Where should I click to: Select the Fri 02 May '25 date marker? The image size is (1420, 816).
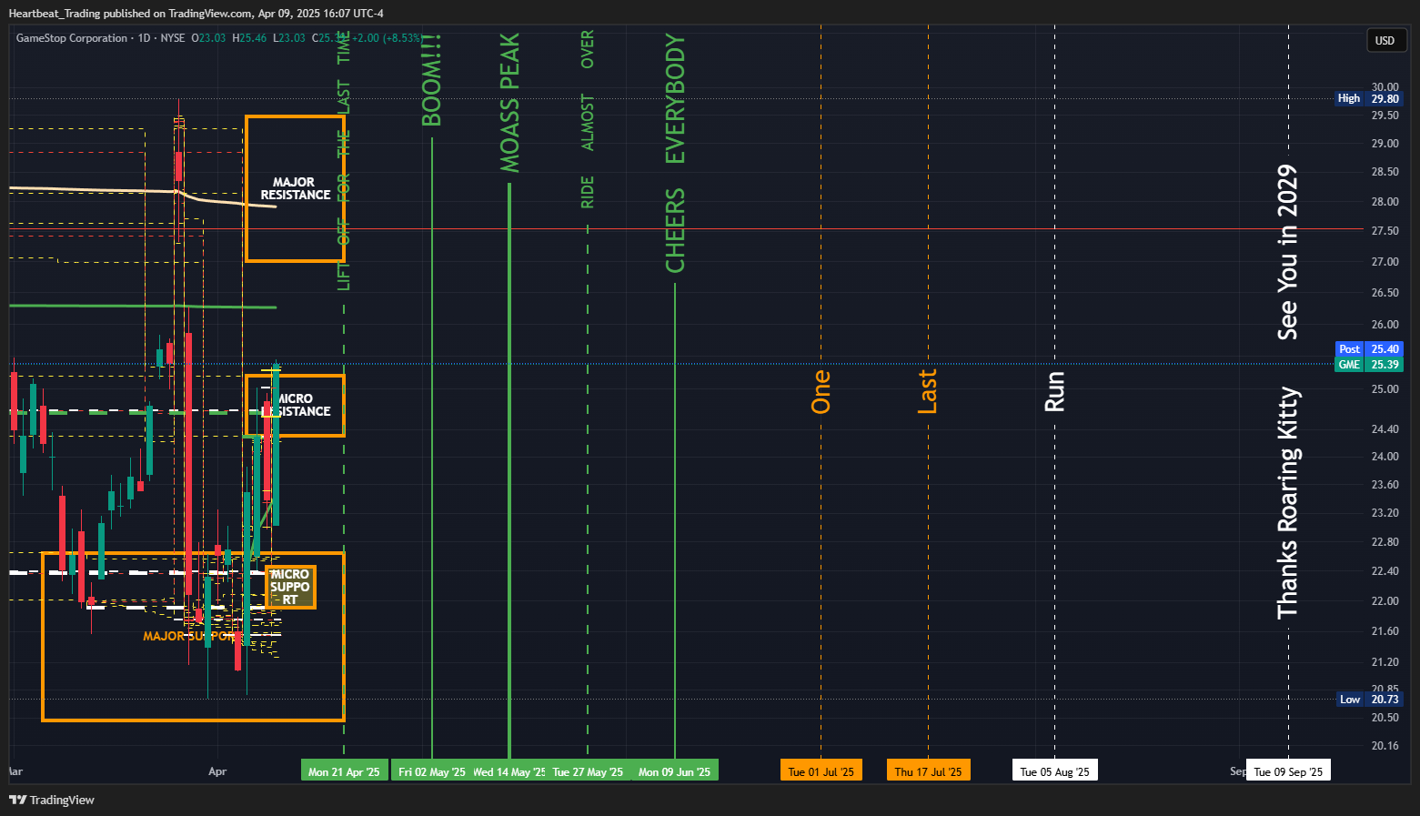click(432, 771)
